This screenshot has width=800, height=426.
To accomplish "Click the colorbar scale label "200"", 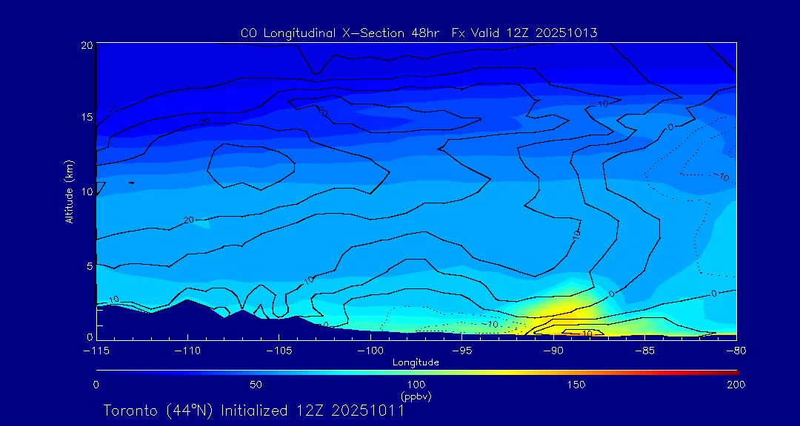I will pos(737,385).
